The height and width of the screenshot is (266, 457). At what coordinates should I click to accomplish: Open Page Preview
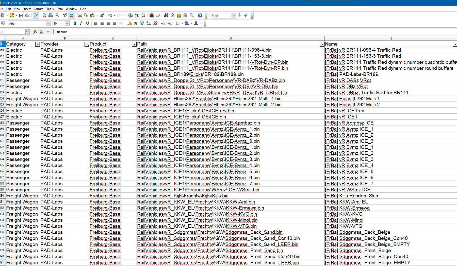[x=57, y=16]
